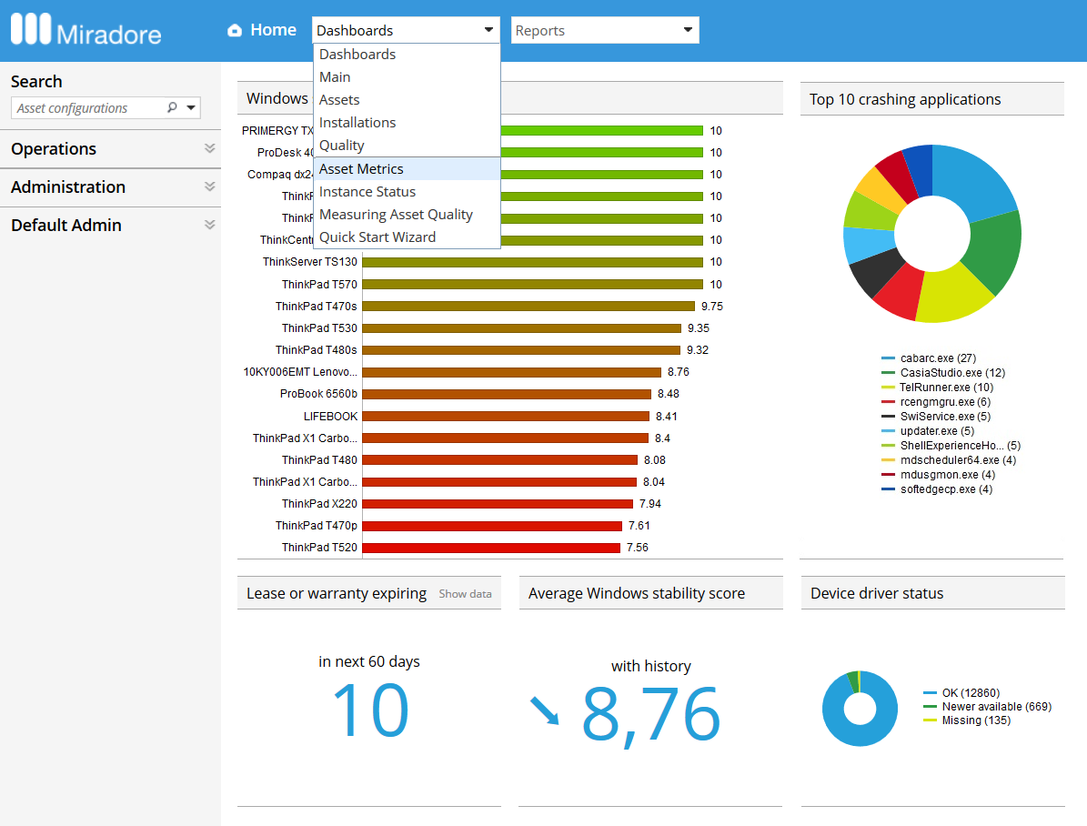Click the ThinkPad T530 bar
Viewport: 1087px width, 826px height.
[522, 328]
